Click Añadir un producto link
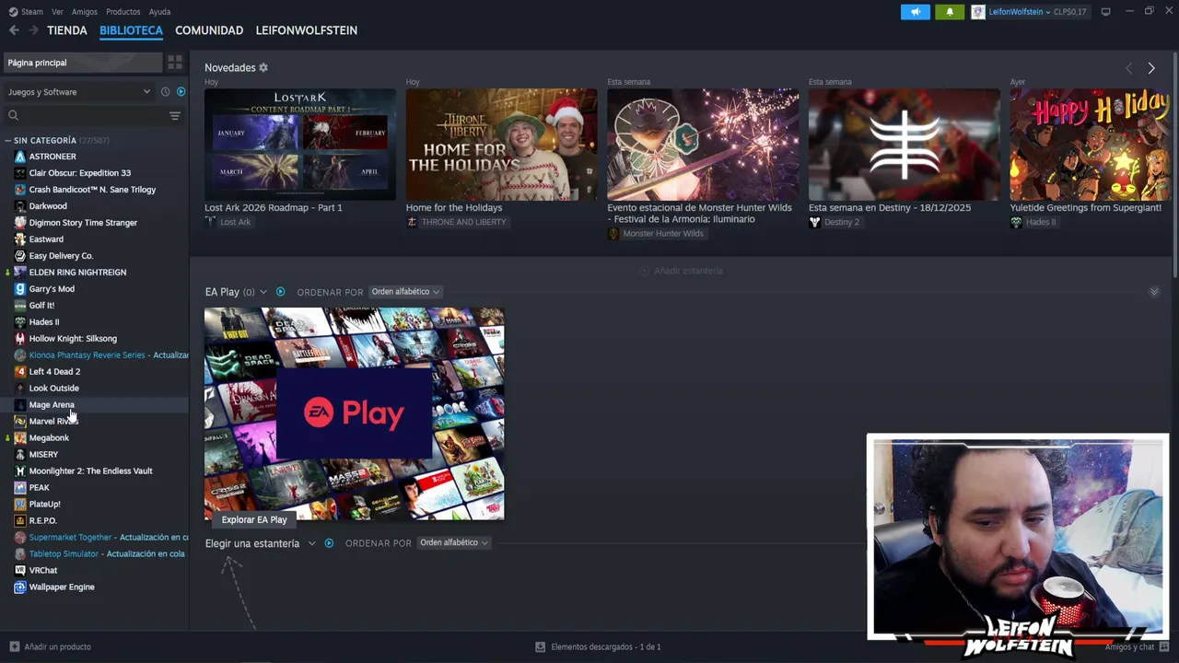The height and width of the screenshot is (663, 1179). pos(57,647)
